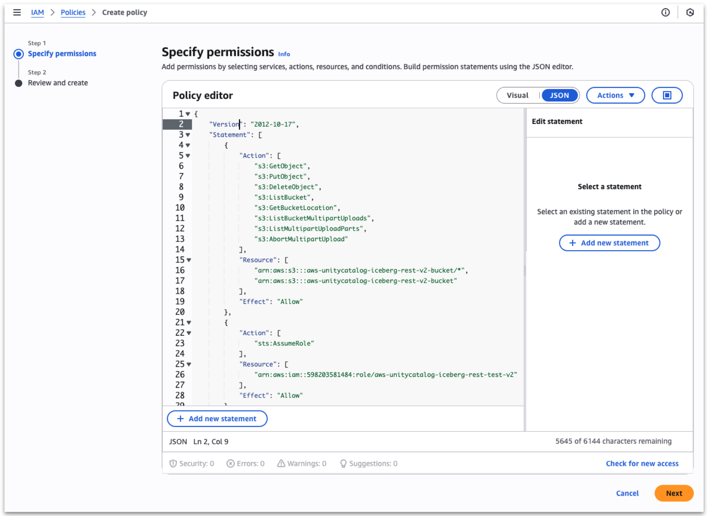Expand the policy editor to fullscreen

point(667,95)
